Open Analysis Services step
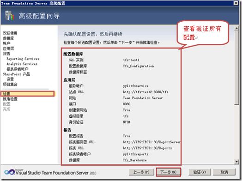 tap(22, 64)
